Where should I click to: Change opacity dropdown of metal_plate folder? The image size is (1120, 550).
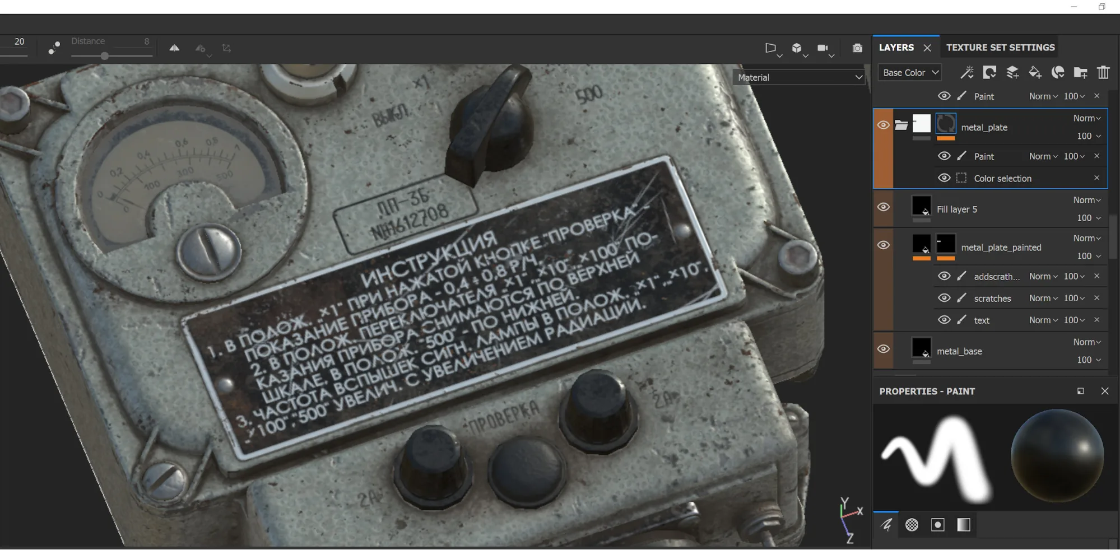click(1089, 136)
